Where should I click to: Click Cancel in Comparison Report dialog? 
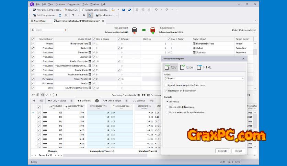tap(237, 151)
